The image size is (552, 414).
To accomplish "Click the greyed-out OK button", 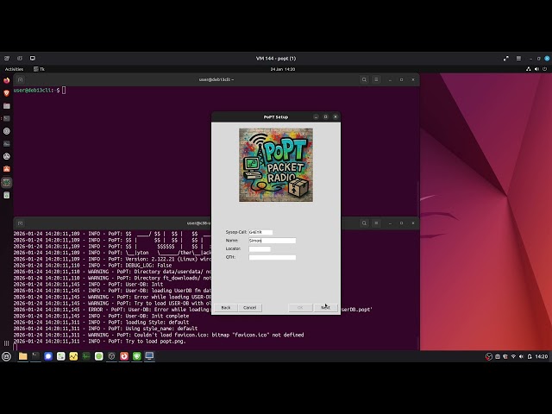I will coord(300,307).
